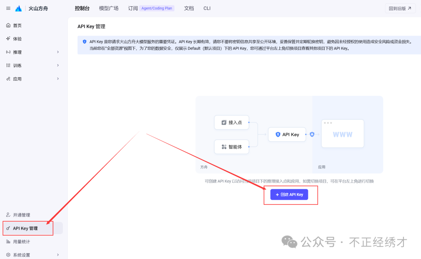Click the Agent/Coding Plan badge
This screenshot has height=259, width=421.
(x=157, y=8)
